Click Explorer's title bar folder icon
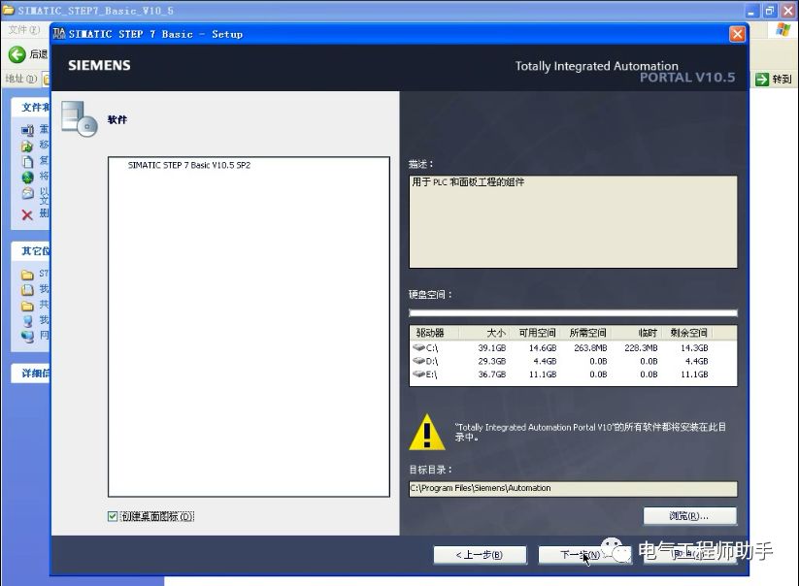799x586 pixels. point(9,10)
